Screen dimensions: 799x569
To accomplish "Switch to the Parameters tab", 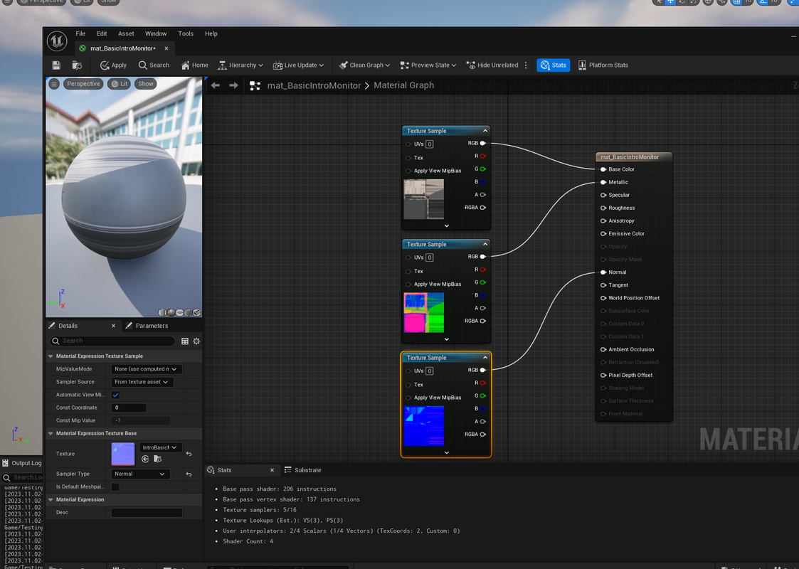I will [x=147, y=326].
